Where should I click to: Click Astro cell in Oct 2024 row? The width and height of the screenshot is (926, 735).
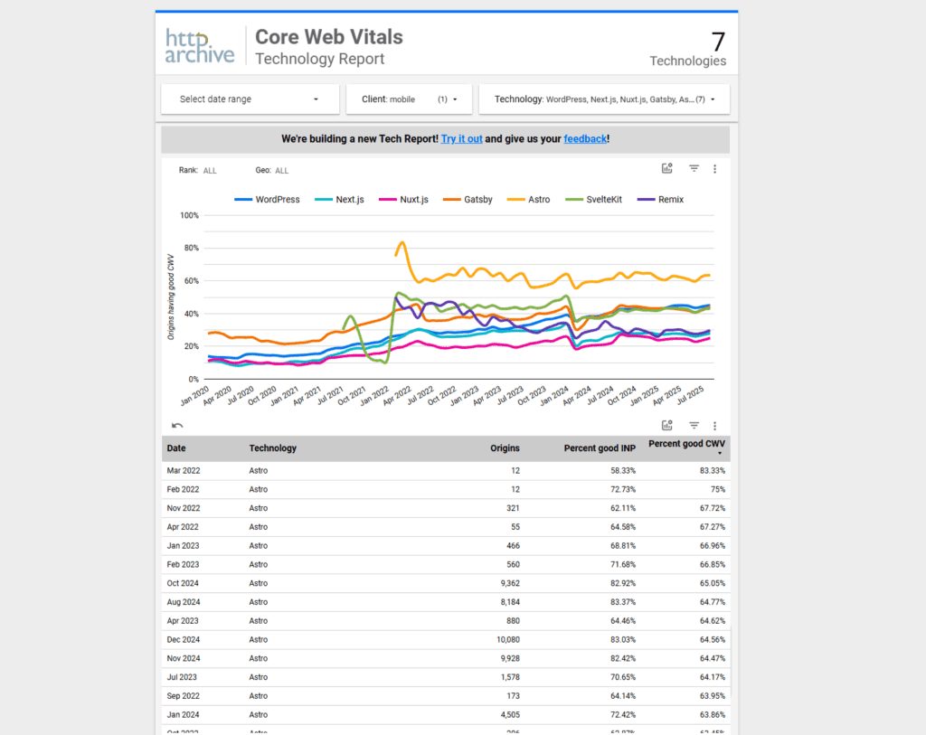click(x=258, y=583)
